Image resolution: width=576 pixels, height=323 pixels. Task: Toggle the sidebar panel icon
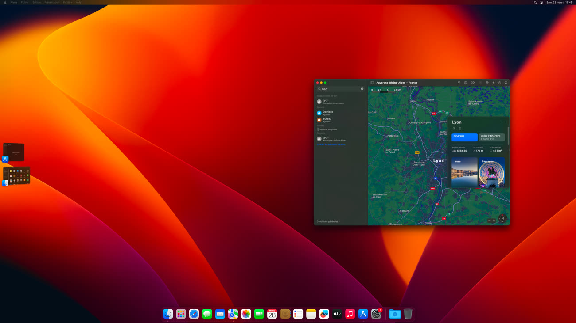coord(372,83)
